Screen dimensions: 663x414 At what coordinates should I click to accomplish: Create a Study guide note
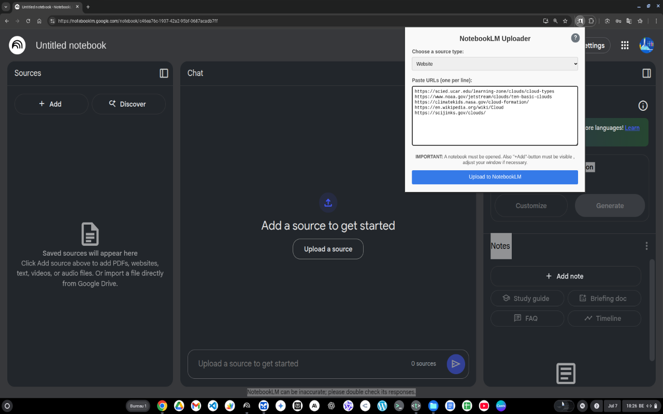pos(527,299)
